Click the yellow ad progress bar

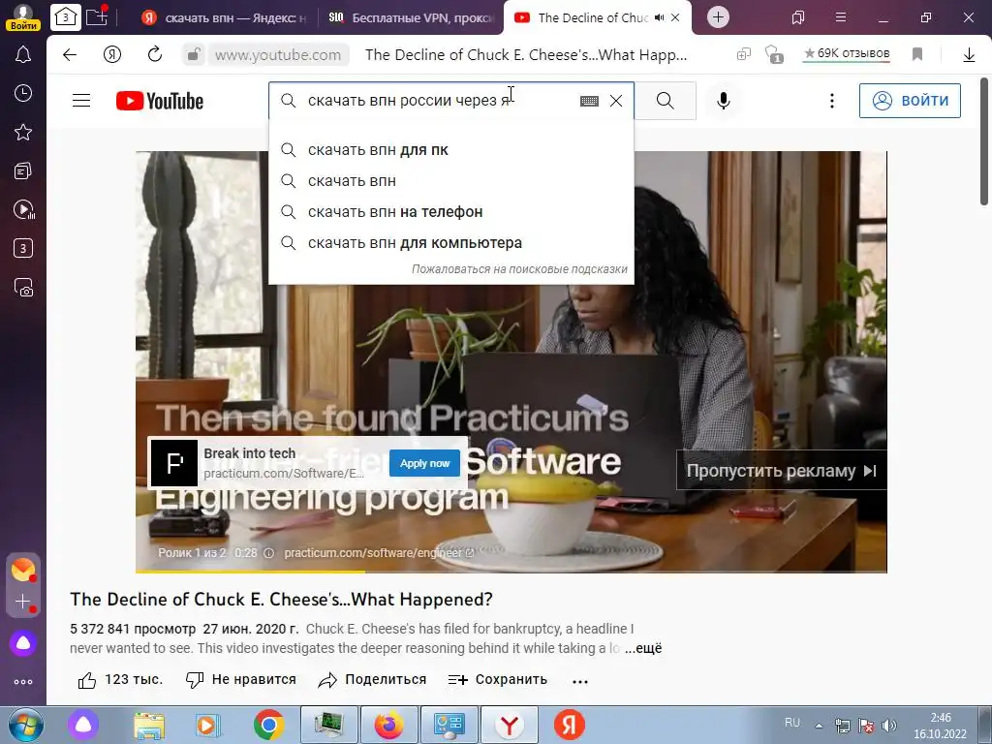click(x=251, y=572)
